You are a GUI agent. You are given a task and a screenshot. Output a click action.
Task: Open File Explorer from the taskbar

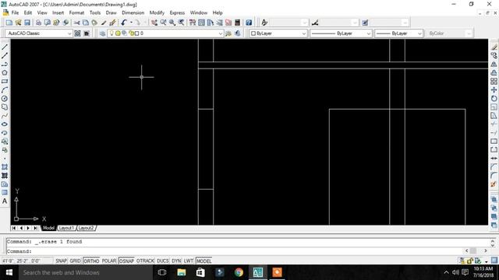point(182,272)
